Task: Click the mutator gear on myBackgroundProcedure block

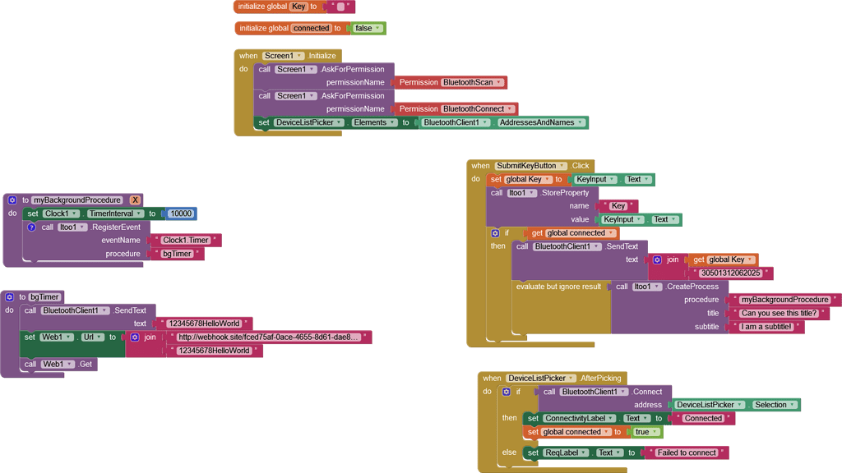Action: 12,200
